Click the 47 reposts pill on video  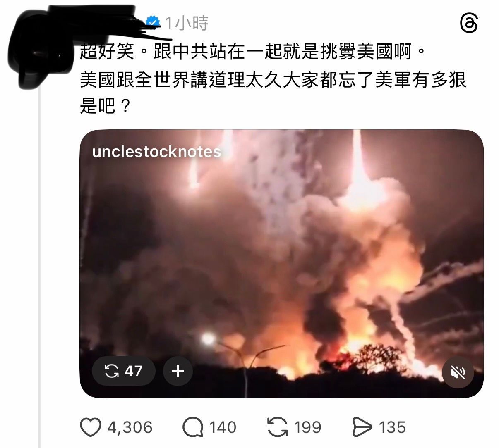124,371
